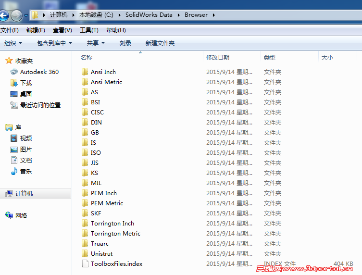Click the 下载 folder icon in sidebar
Viewport: 362px width, 275px height.
point(14,83)
